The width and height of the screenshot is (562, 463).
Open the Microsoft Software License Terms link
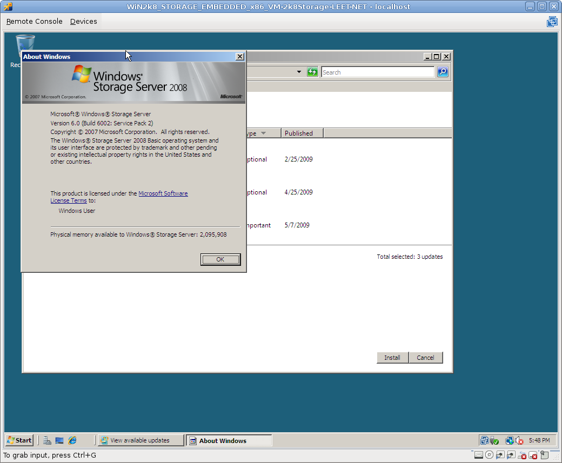[x=163, y=193]
